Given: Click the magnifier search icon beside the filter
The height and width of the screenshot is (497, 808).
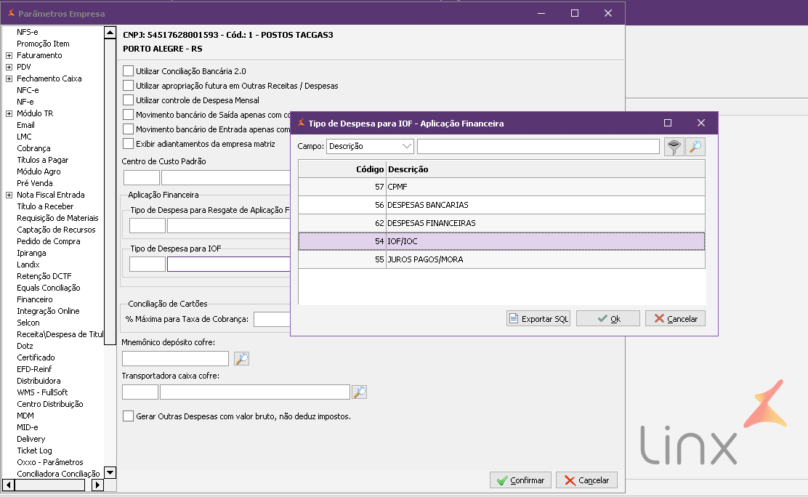Looking at the screenshot, I should coord(695,147).
